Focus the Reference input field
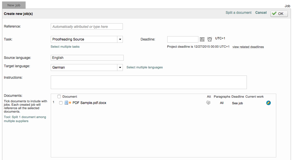The width and height of the screenshot is (293, 160). [x=87, y=26]
